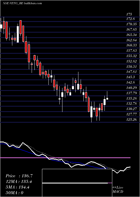Click the '<<Live MACD' label

118,189
